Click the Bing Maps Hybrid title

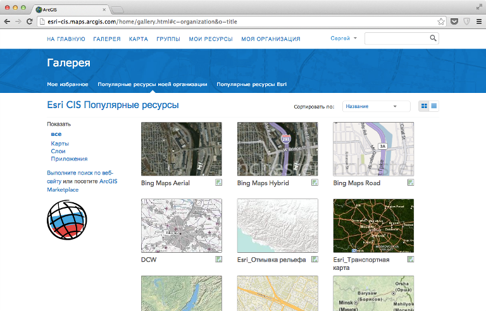[x=263, y=183]
